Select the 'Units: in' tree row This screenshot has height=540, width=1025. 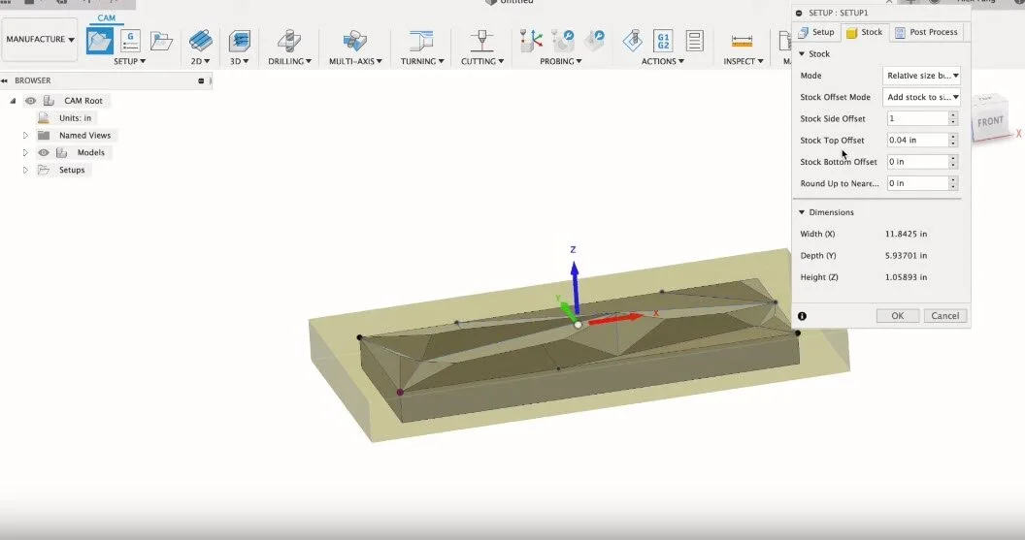click(x=65, y=118)
